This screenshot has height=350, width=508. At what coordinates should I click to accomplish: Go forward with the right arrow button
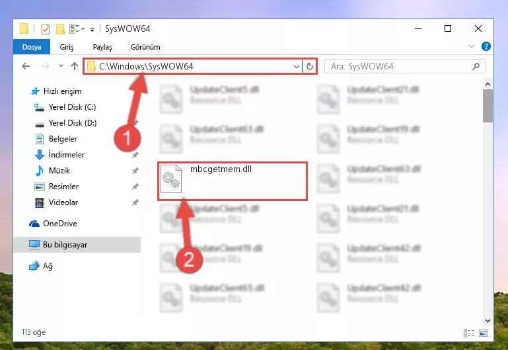pyautogui.click(x=46, y=67)
